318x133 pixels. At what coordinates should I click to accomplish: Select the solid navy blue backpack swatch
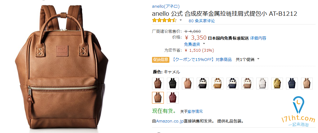[292, 83]
